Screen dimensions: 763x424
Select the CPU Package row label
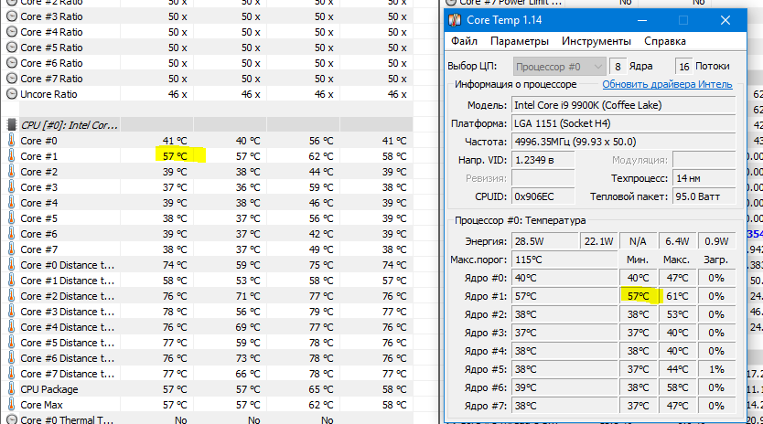click(49, 389)
